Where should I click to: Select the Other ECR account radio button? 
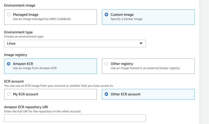point(106,94)
